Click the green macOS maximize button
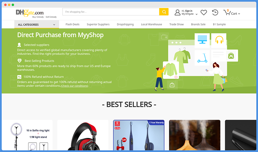The image size is (258, 152). tap(13, 5)
